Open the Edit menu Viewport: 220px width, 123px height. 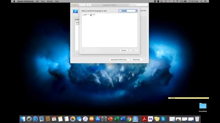(37, 1)
